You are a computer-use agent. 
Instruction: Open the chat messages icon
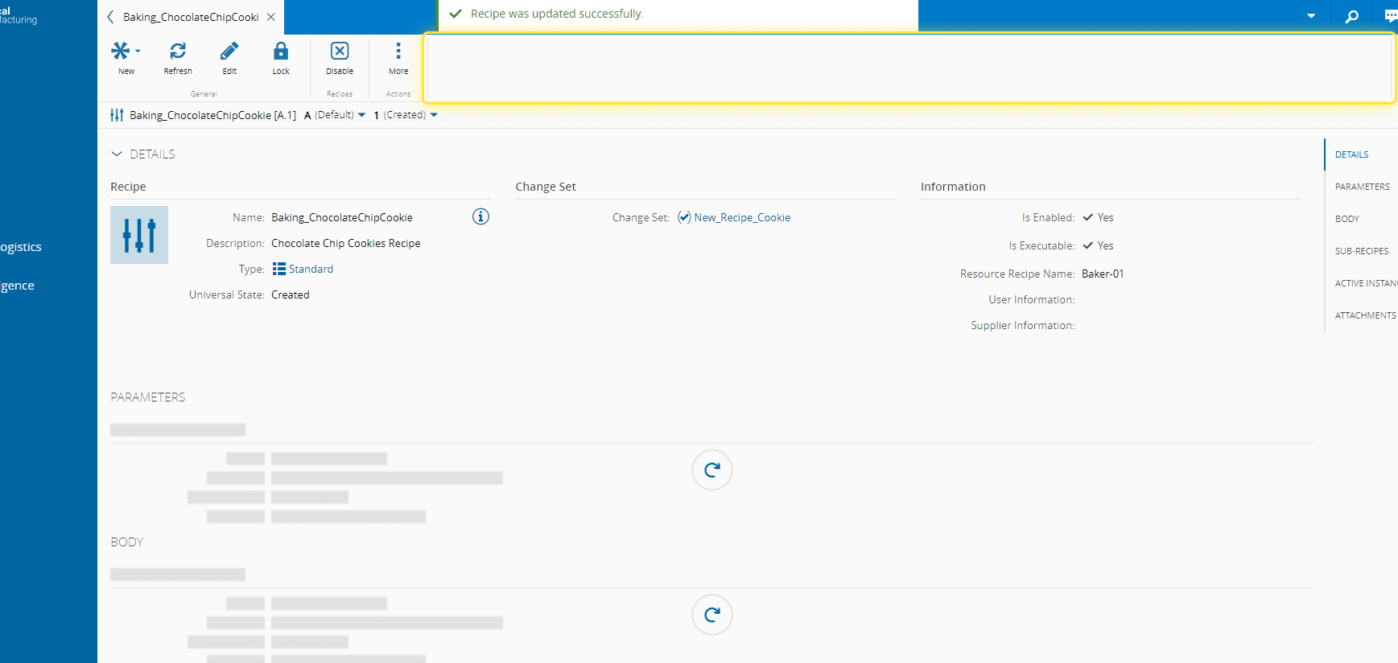click(1390, 16)
